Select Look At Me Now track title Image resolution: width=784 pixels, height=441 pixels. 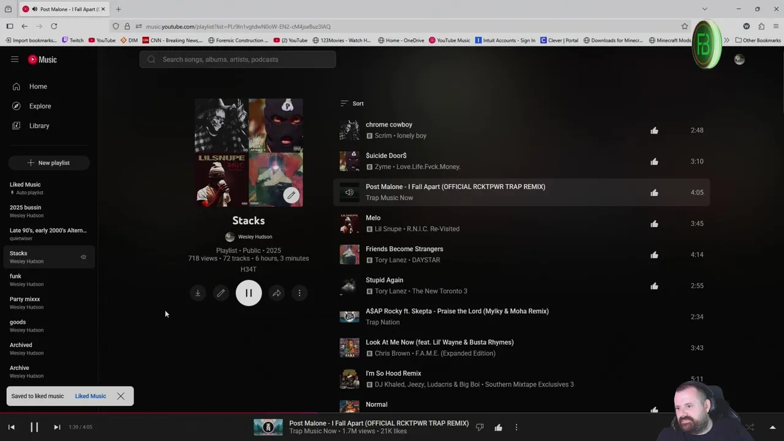440,342
